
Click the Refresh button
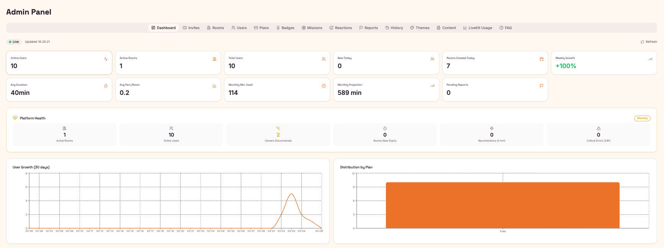(649, 42)
